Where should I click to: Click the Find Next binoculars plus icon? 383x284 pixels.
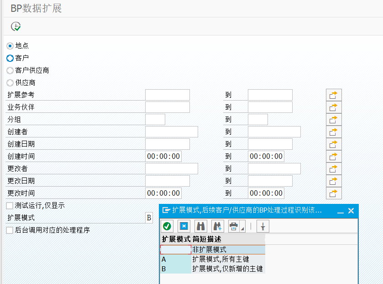[217, 226]
